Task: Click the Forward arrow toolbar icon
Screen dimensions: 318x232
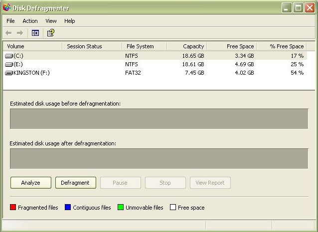Action: click(20, 33)
